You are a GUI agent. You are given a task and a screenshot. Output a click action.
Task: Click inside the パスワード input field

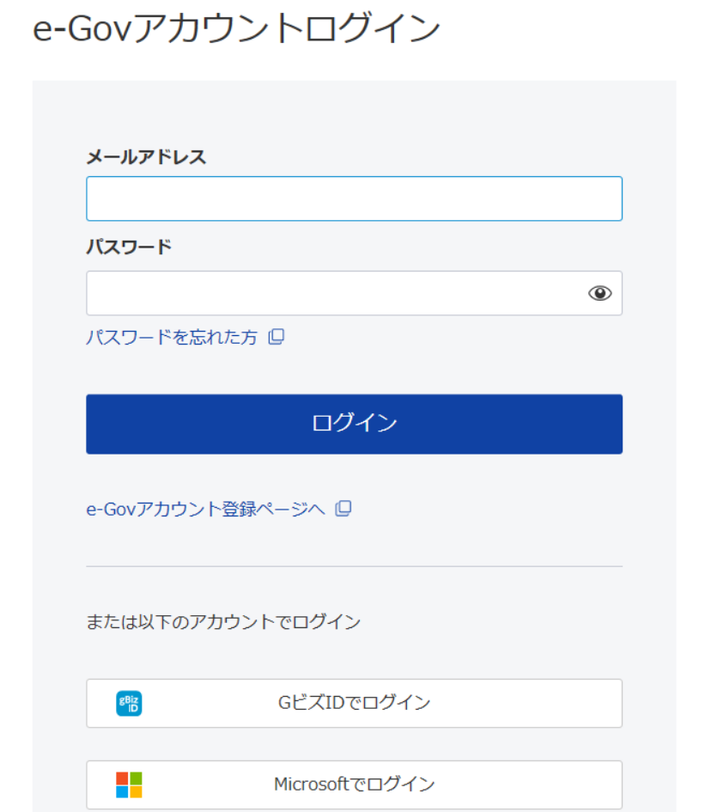[343, 292]
